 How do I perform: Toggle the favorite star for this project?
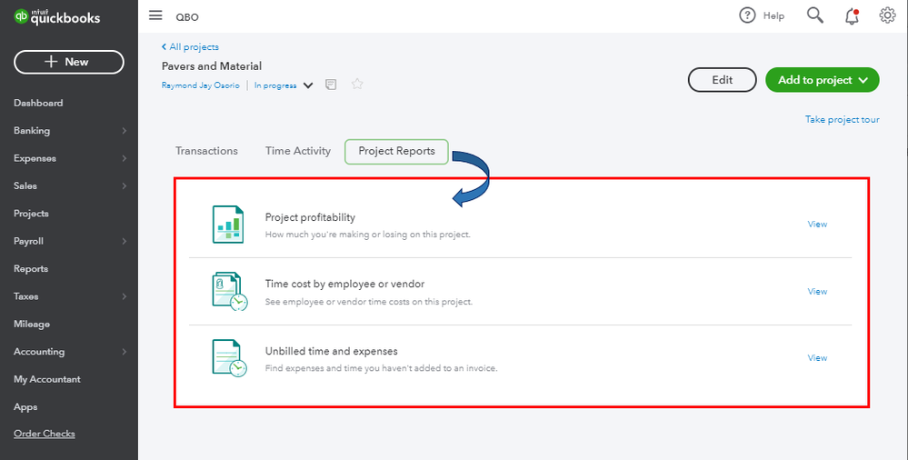[357, 85]
